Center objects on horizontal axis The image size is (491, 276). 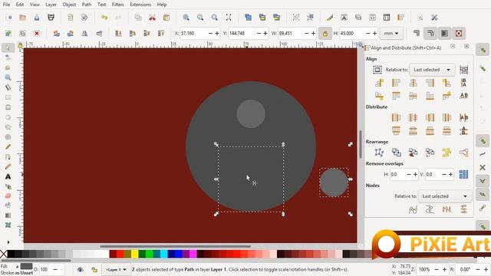pyautogui.click(x=413, y=96)
